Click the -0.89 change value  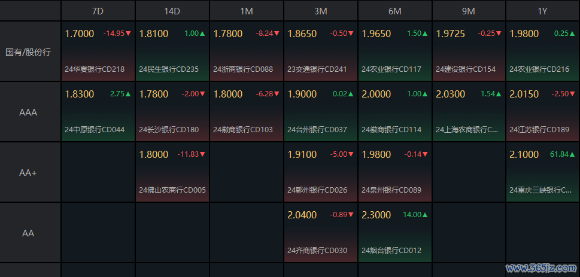(x=338, y=215)
